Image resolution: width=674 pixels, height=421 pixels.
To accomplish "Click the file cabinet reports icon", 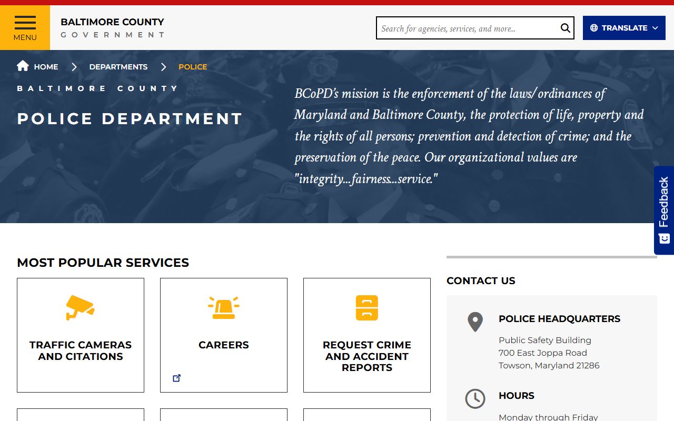I will [367, 308].
